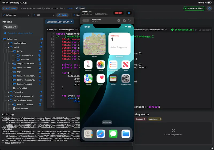Viewport: 214px width, 150px height.
Task: Open the Valentine project selector under Projekt
Action: tap(10, 27)
